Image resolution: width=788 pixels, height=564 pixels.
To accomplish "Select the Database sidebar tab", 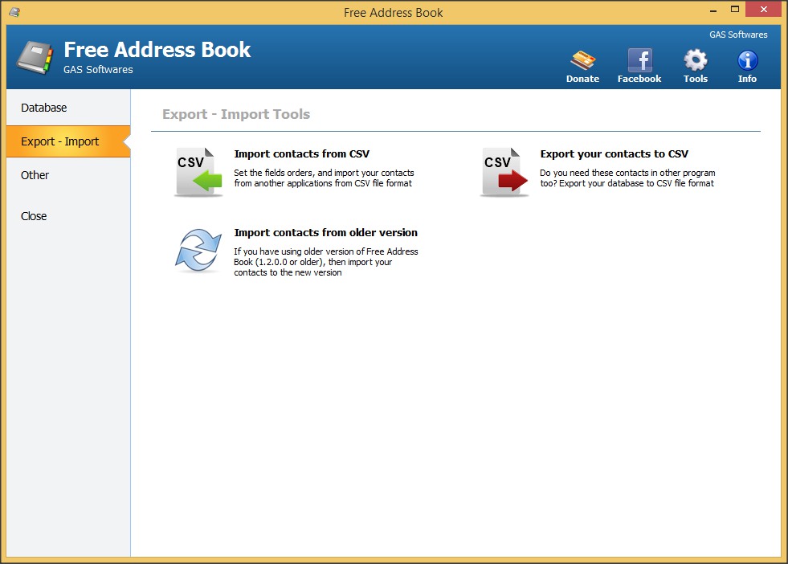I will (68, 108).
